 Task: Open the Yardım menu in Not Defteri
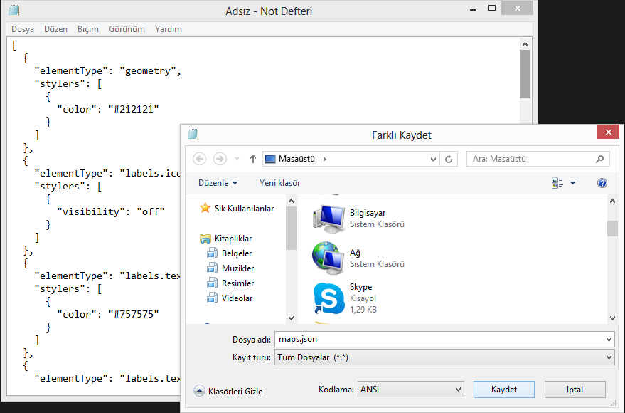tap(169, 29)
